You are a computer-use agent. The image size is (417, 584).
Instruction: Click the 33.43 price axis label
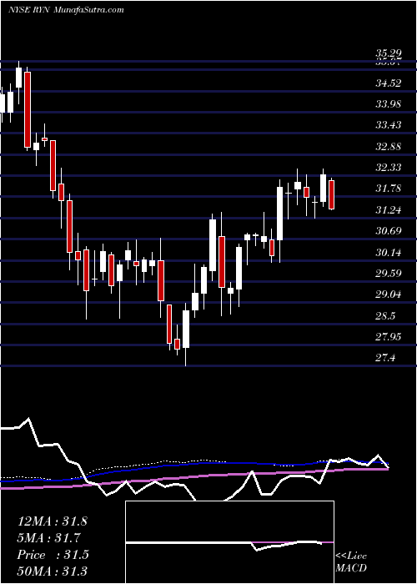coord(389,125)
